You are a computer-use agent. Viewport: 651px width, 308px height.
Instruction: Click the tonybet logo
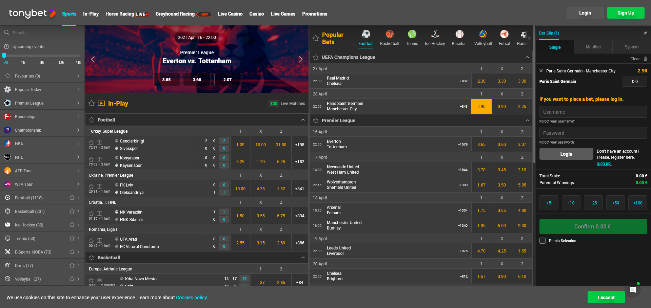[32, 13]
